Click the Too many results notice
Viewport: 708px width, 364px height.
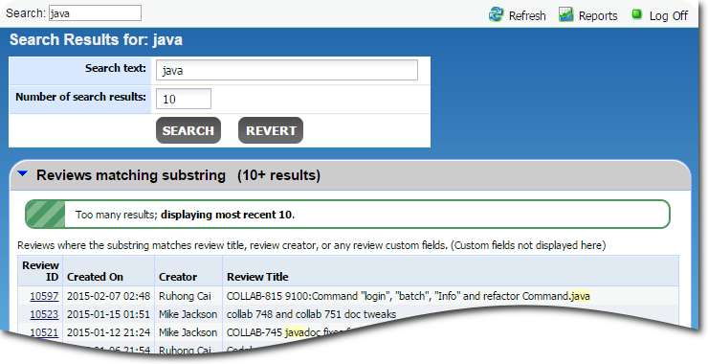pos(347,215)
